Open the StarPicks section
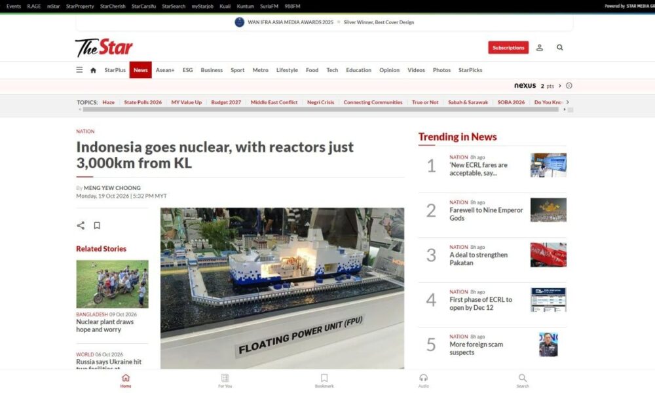Screen dimensions: 655x393 [x=470, y=70]
